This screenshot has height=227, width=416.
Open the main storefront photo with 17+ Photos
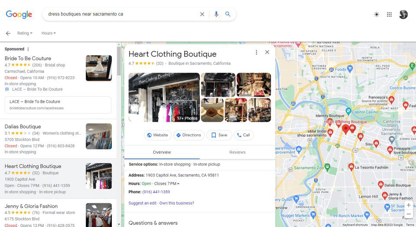pos(164,97)
